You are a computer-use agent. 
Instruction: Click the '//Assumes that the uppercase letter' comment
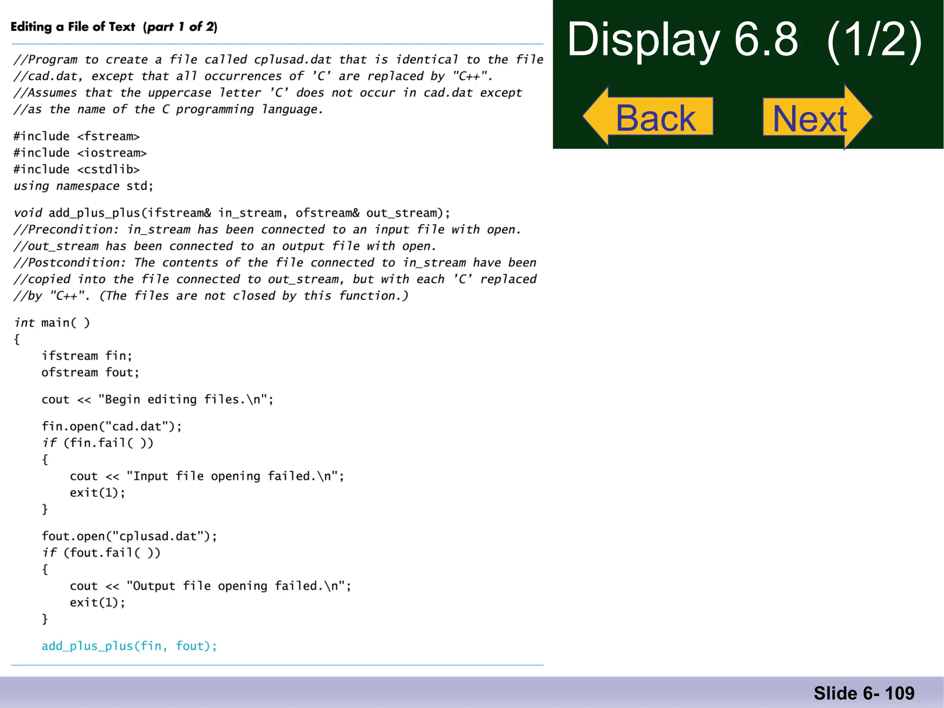[268, 93]
